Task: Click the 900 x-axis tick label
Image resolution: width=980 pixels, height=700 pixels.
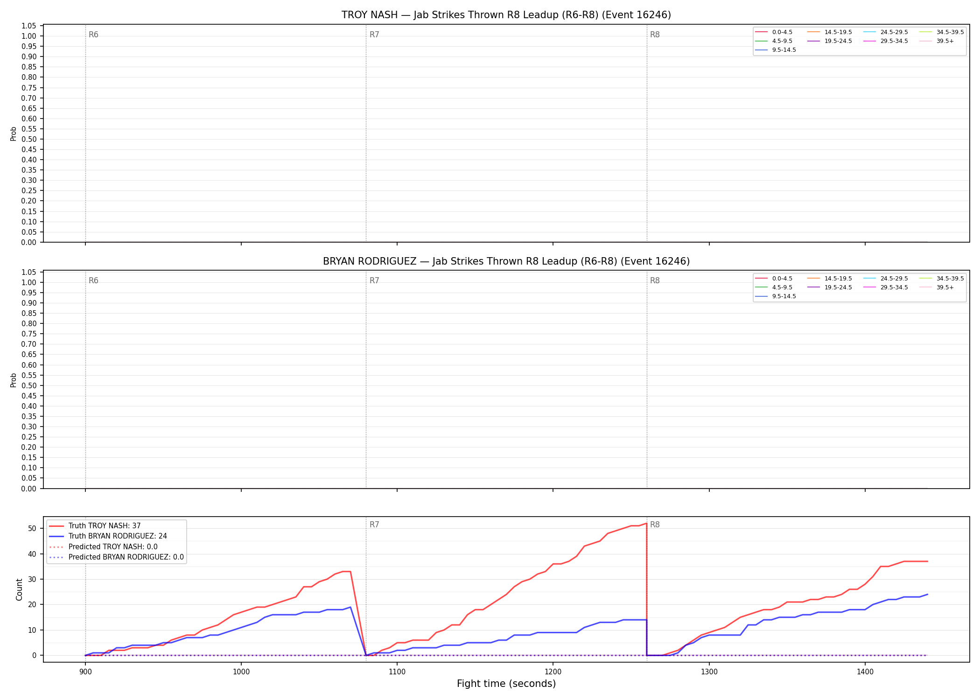Action: coord(85,672)
